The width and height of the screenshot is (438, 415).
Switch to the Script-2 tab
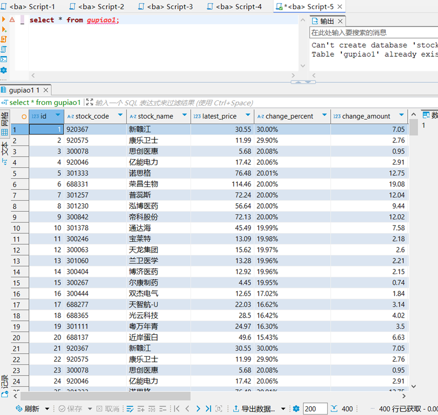(x=97, y=7)
